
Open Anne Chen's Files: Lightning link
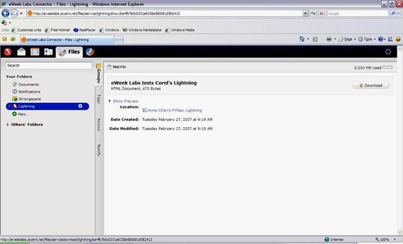coord(172,110)
